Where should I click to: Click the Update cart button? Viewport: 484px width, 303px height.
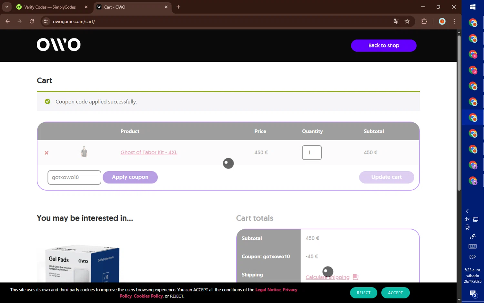click(386, 177)
